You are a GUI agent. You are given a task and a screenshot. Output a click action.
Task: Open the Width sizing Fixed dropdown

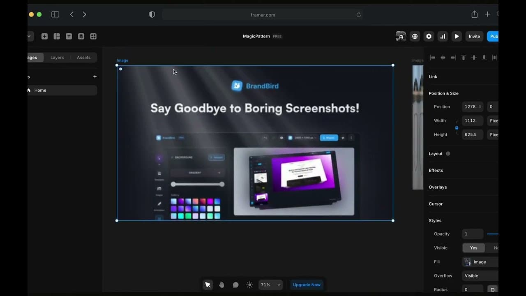pos(493,120)
